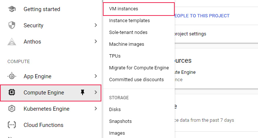
Task: Click the Kubernetes Engine hexagon icon
Action: 12,109
